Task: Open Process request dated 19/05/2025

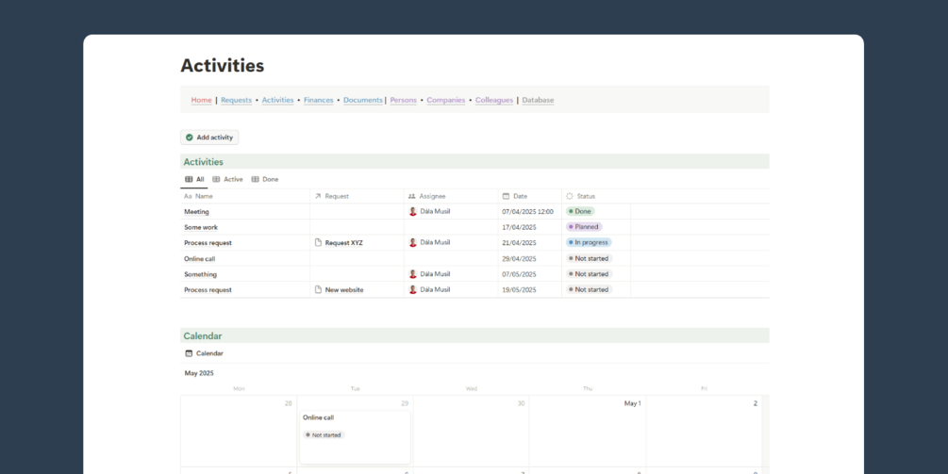Action: click(208, 290)
